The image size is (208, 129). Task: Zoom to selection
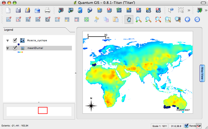[x=168, y=19]
